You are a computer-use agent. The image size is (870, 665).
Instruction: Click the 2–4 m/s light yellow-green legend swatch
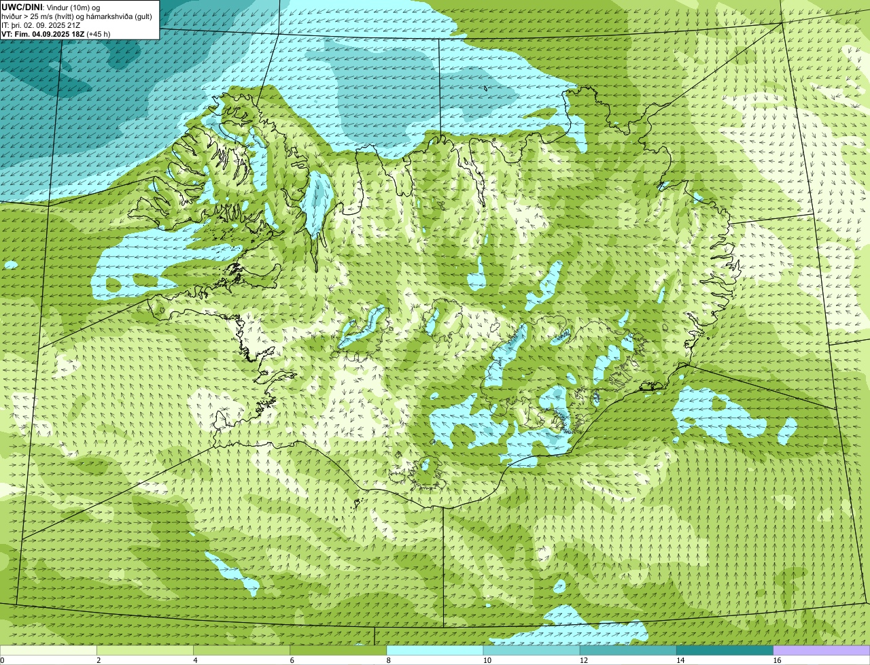(145, 650)
